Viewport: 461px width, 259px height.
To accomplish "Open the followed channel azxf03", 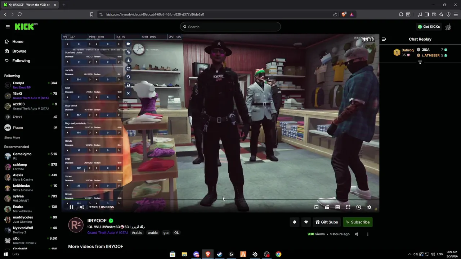I will click(31, 106).
